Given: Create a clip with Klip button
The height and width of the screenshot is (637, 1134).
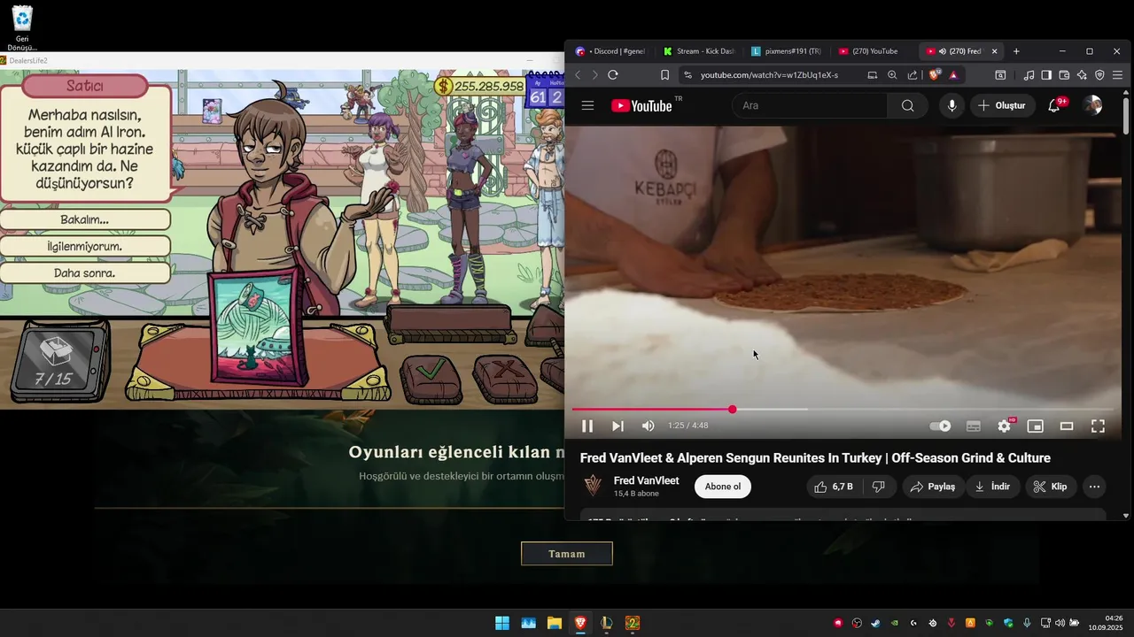Looking at the screenshot, I should pos(1050,487).
